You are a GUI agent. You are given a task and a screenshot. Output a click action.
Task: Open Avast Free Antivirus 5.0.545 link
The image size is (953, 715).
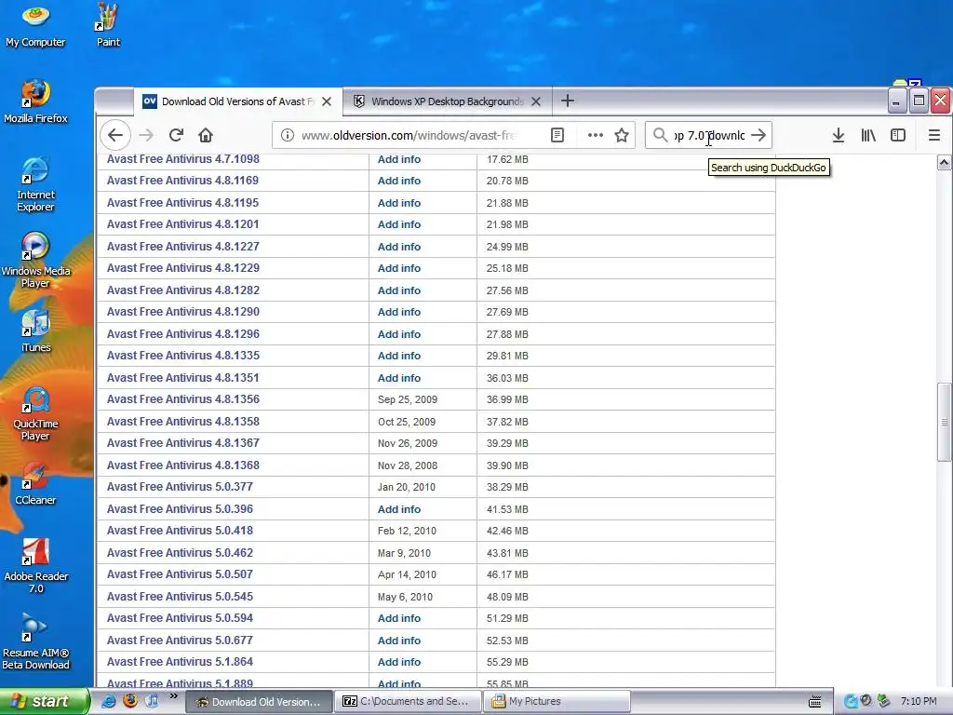pyautogui.click(x=180, y=597)
